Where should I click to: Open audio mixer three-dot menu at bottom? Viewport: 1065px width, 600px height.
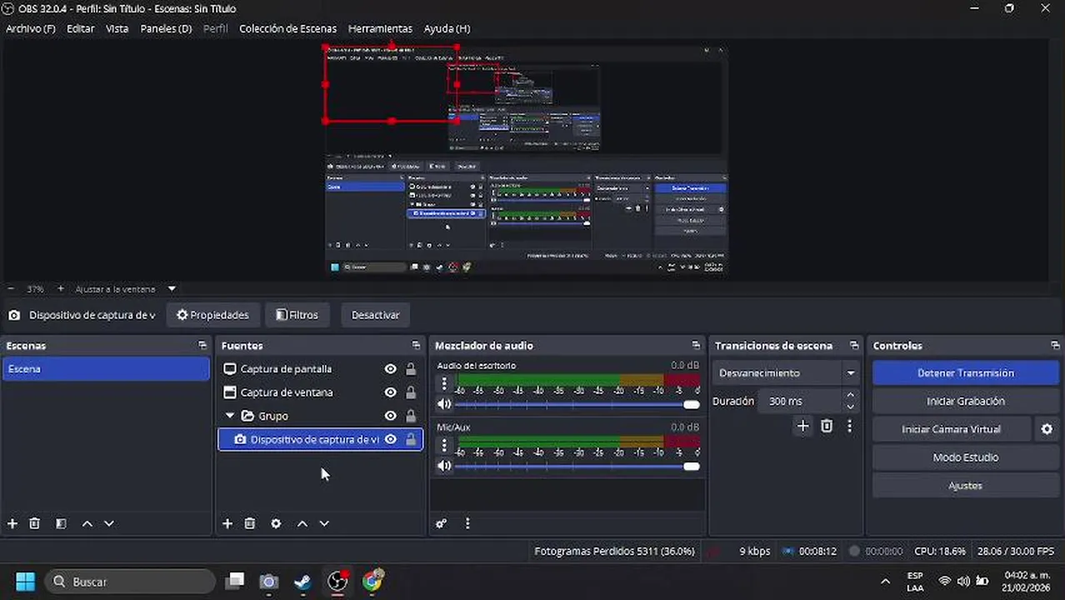(x=467, y=523)
